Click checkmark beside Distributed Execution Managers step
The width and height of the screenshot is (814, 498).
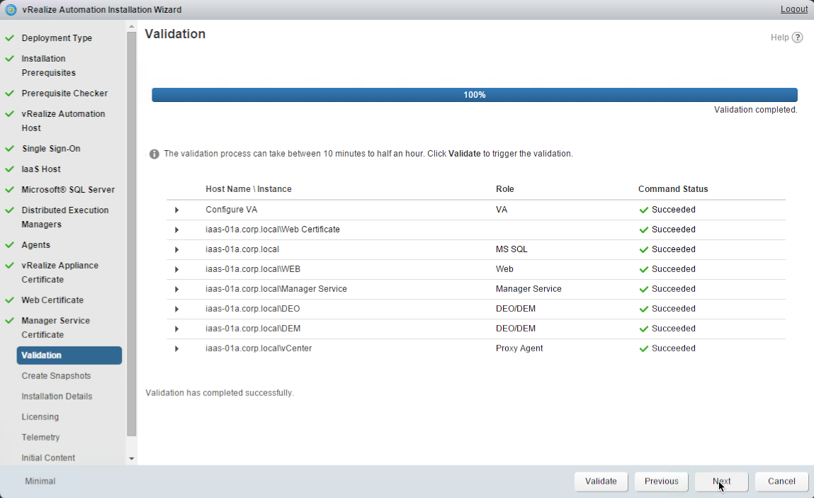click(x=9, y=210)
